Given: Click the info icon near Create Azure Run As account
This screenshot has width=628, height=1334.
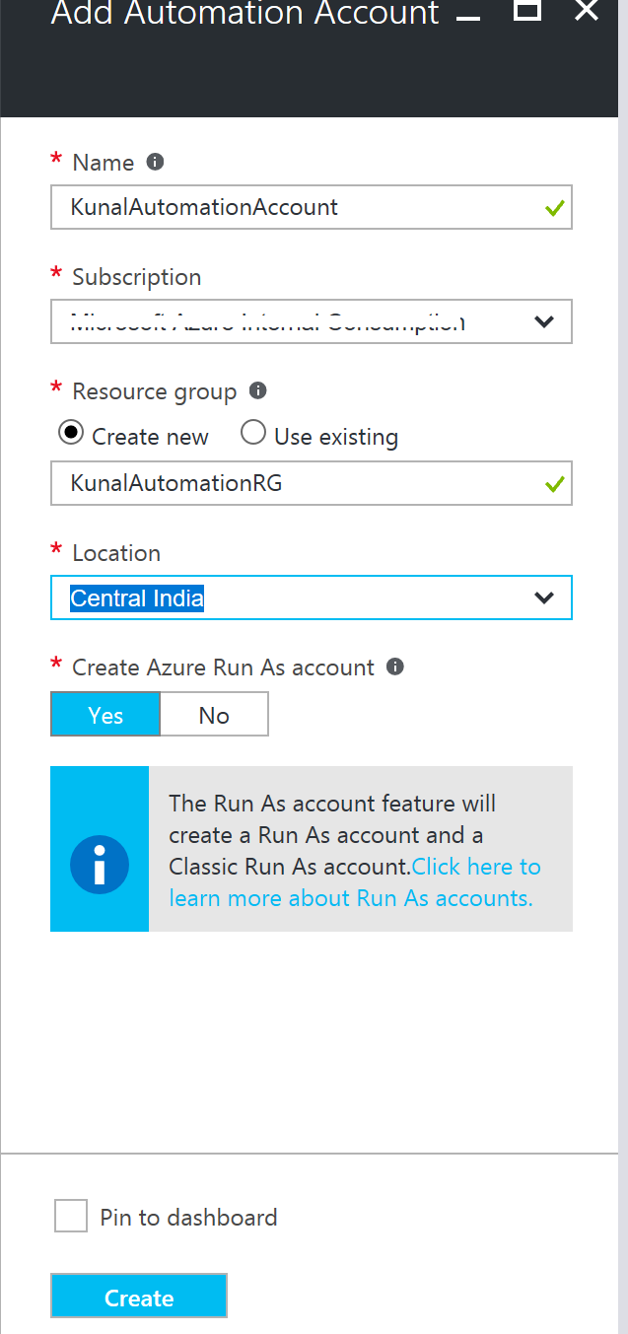Looking at the screenshot, I should 394,667.
